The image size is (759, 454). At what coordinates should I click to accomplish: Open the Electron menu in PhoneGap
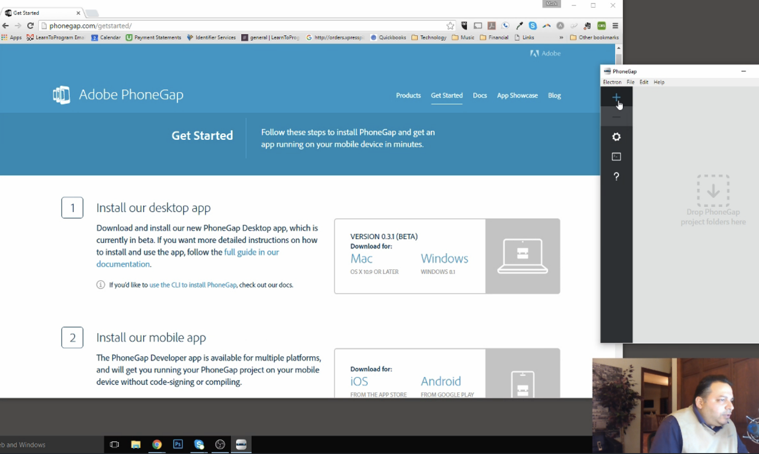coord(612,82)
